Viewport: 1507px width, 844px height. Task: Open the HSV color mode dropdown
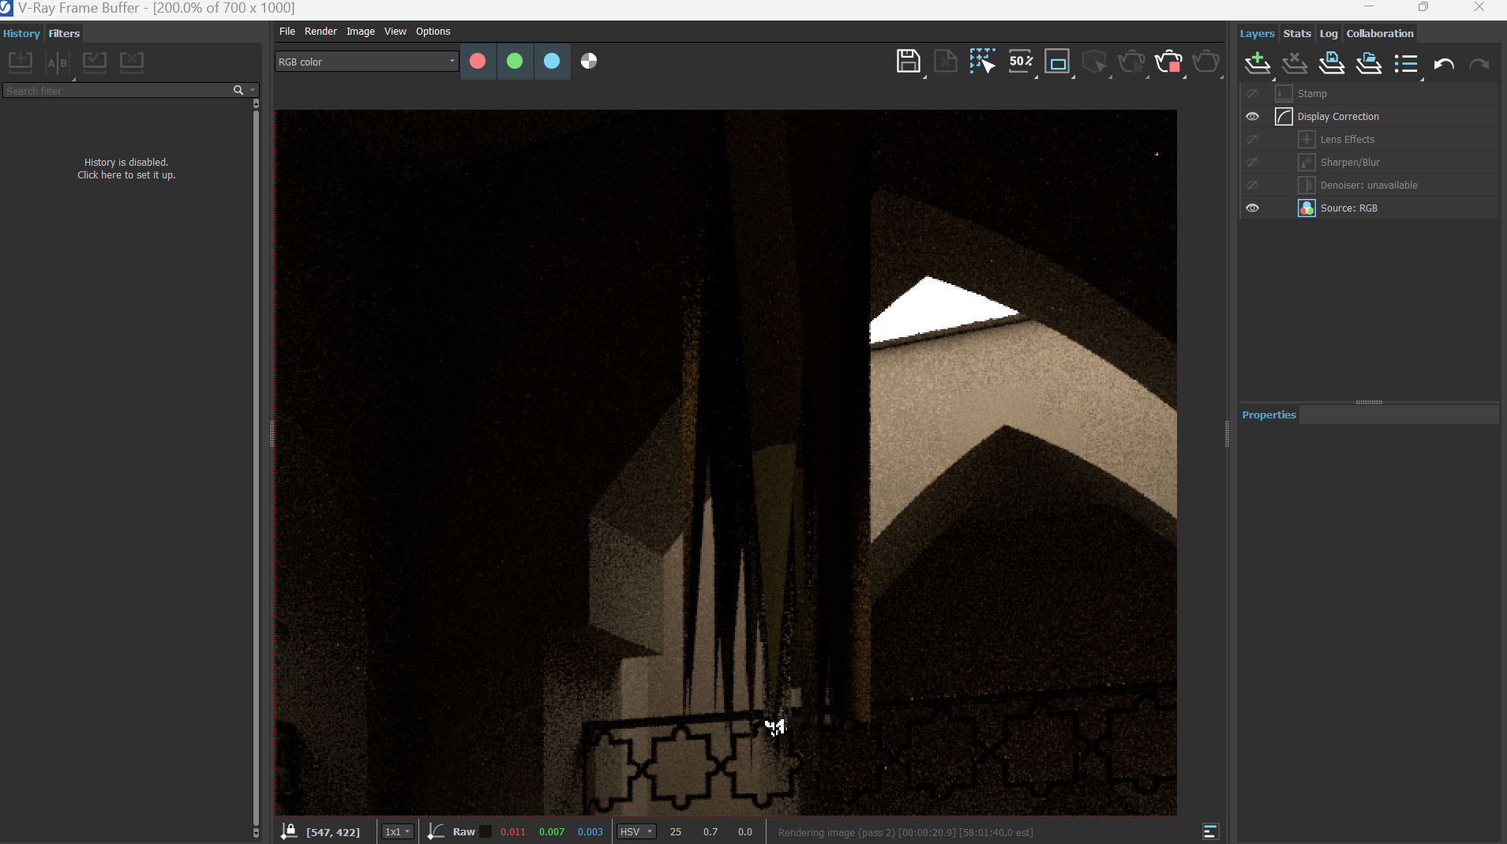click(x=636, y=831)
